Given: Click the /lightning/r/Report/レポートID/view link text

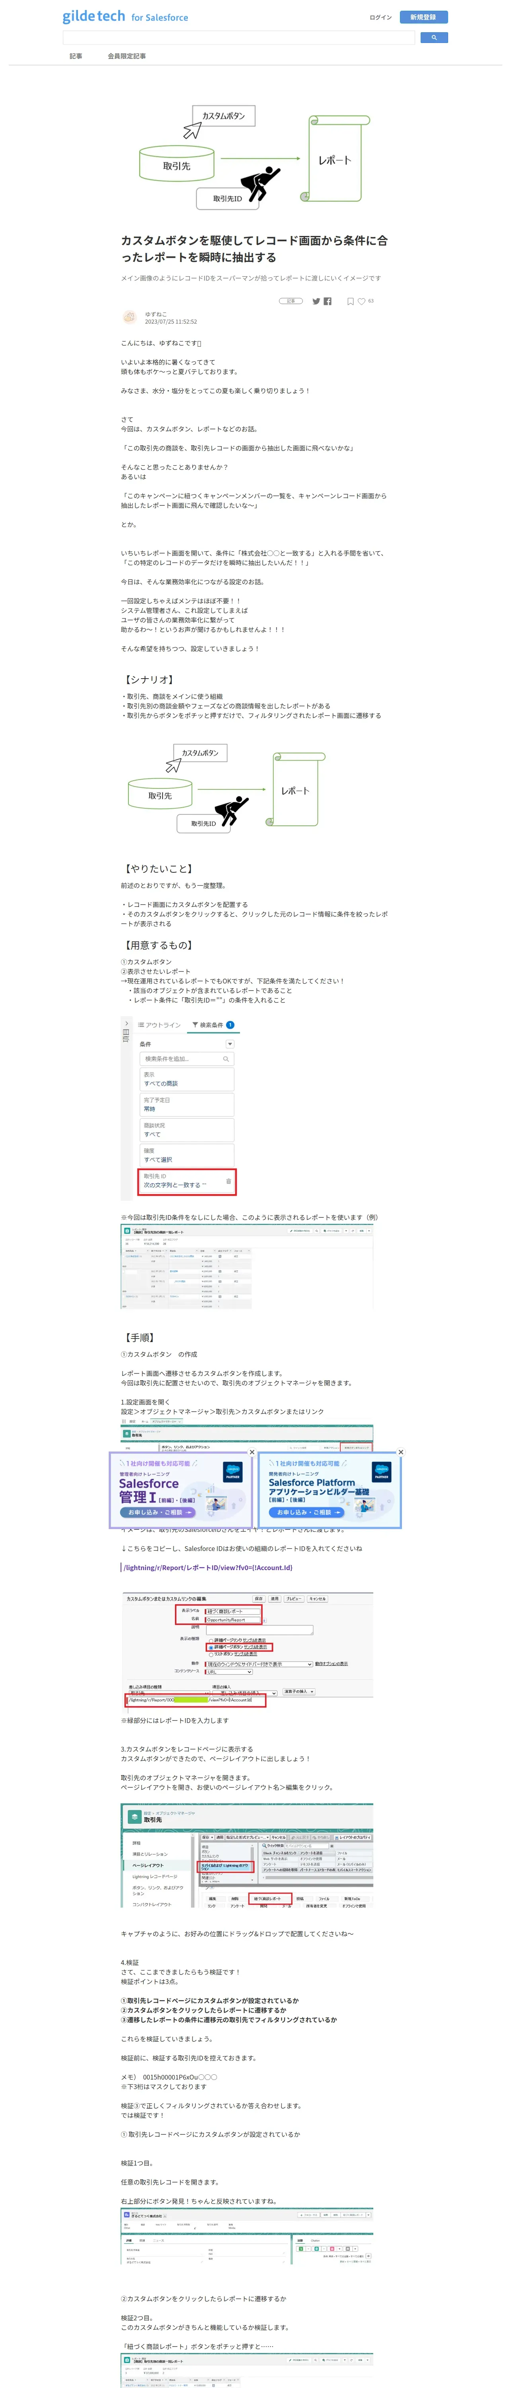Looking at the screenshot, I should (208, 1568).
